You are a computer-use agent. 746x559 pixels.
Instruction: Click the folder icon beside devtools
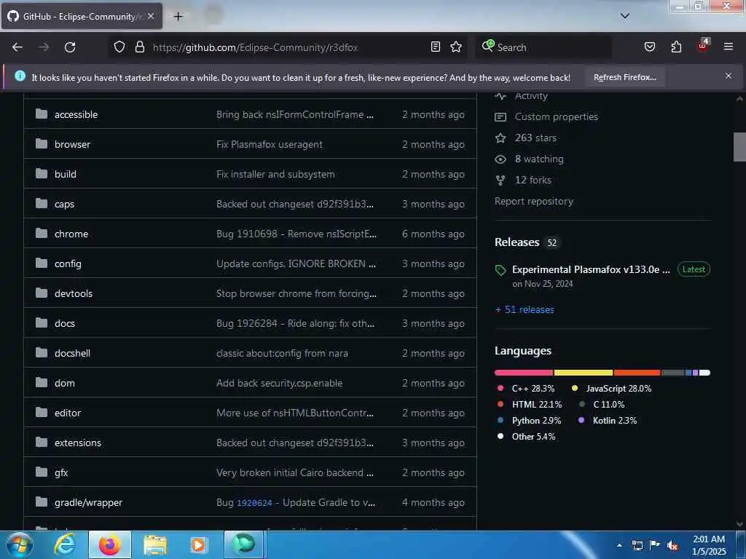42,293
